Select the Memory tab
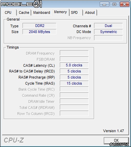Image resolution: width=131 pixels, height=147 pixels. [60, 12]
